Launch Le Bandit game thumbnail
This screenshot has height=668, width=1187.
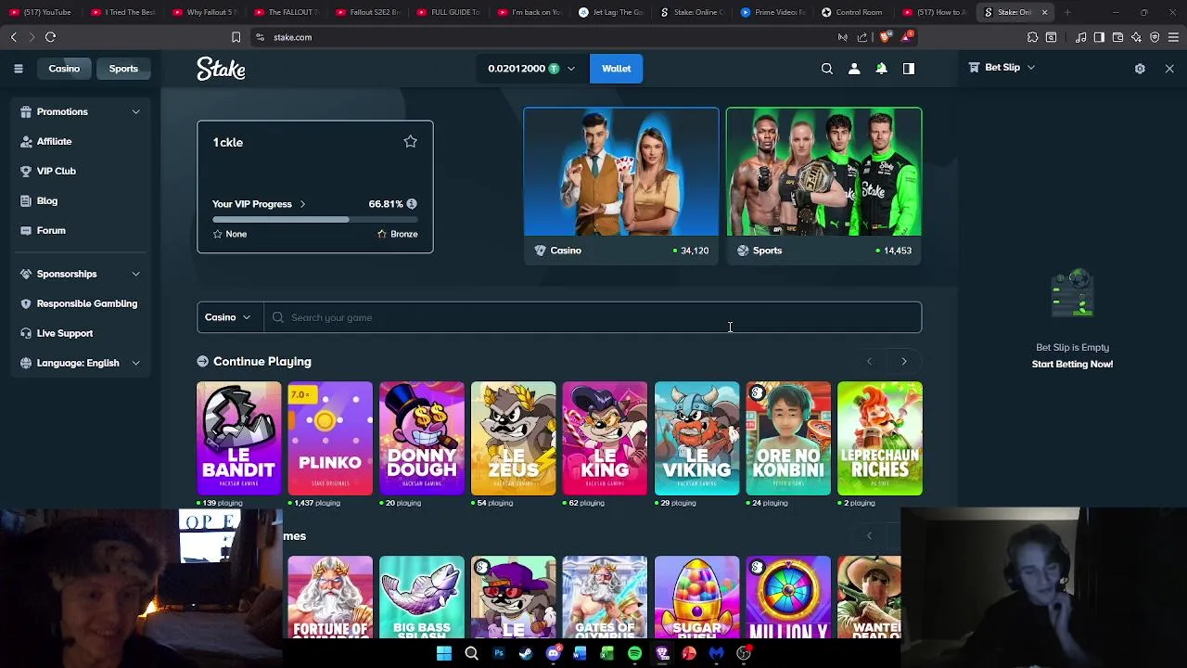point(238,438)
